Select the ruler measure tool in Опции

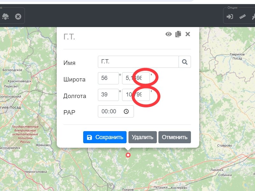[243, 17]
